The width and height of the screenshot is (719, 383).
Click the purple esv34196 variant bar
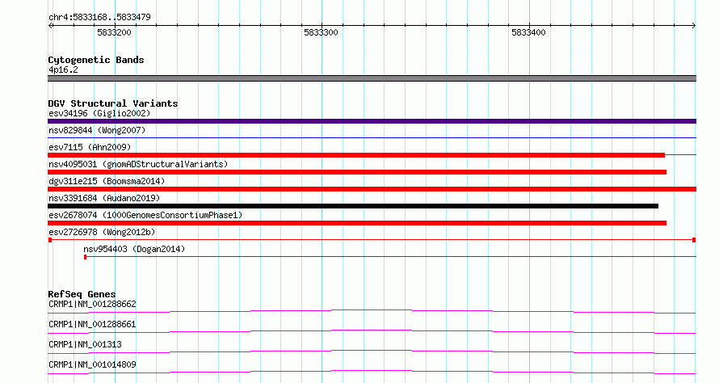pos(372,121)
